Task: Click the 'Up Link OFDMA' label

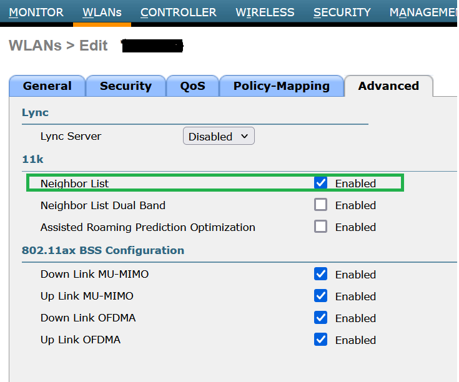Action: pos(81,340)
